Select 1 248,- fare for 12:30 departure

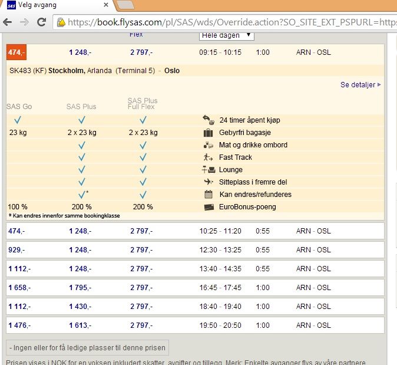[80, 250]
